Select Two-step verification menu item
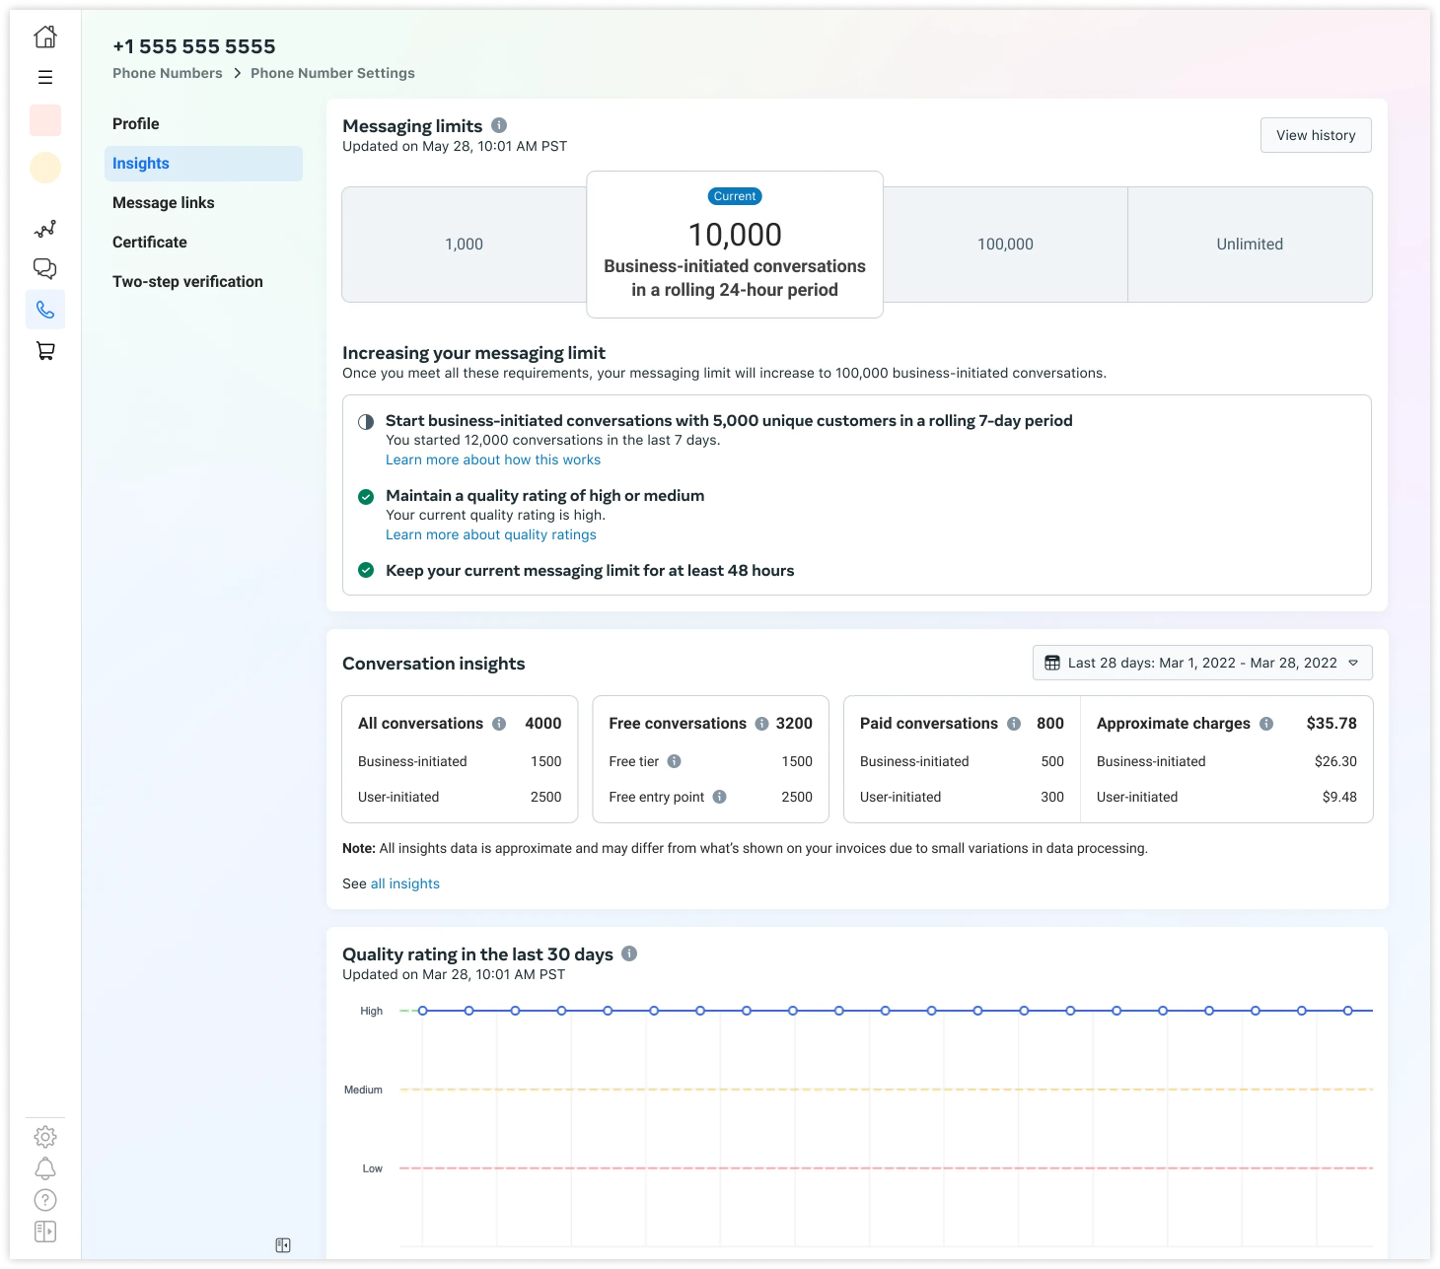Viewport: 1440px width, 1269px height. click(187, 282)
